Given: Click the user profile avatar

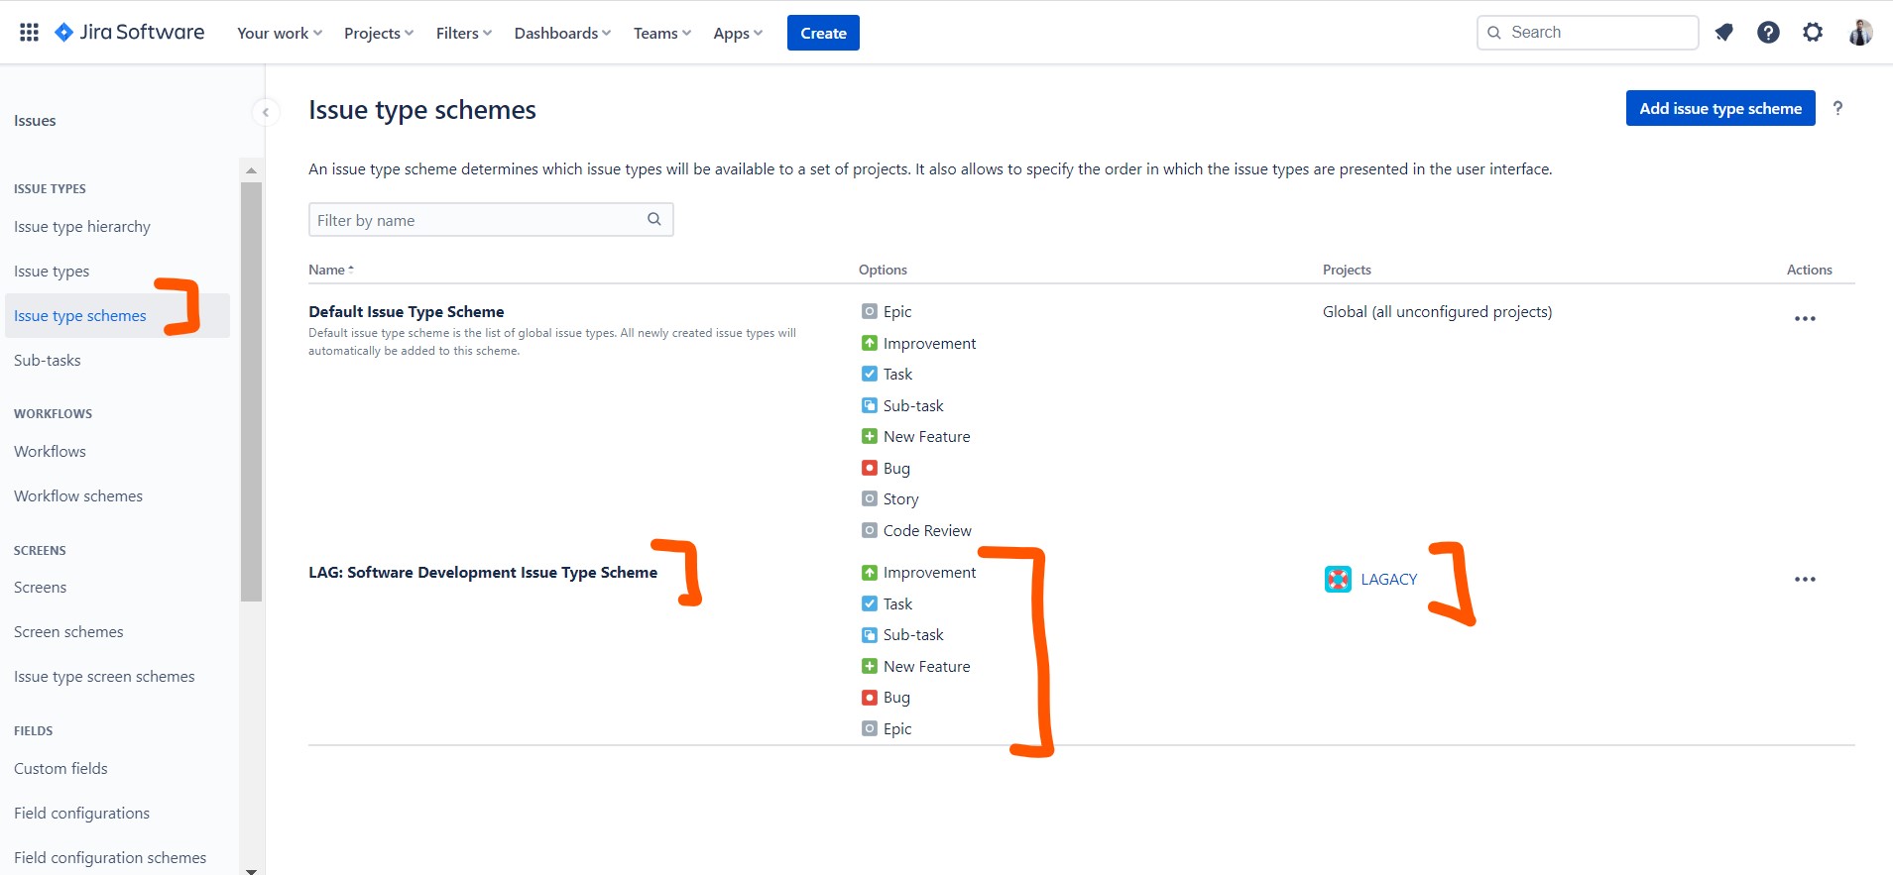Looking at the screenshot, I should tap(1860, 33).
